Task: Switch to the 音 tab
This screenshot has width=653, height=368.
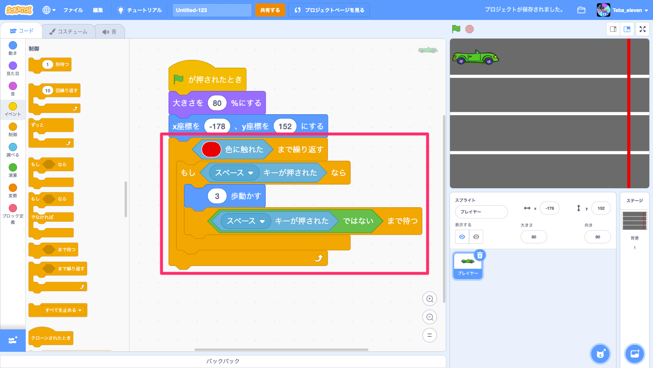Action: pos(110,32)
